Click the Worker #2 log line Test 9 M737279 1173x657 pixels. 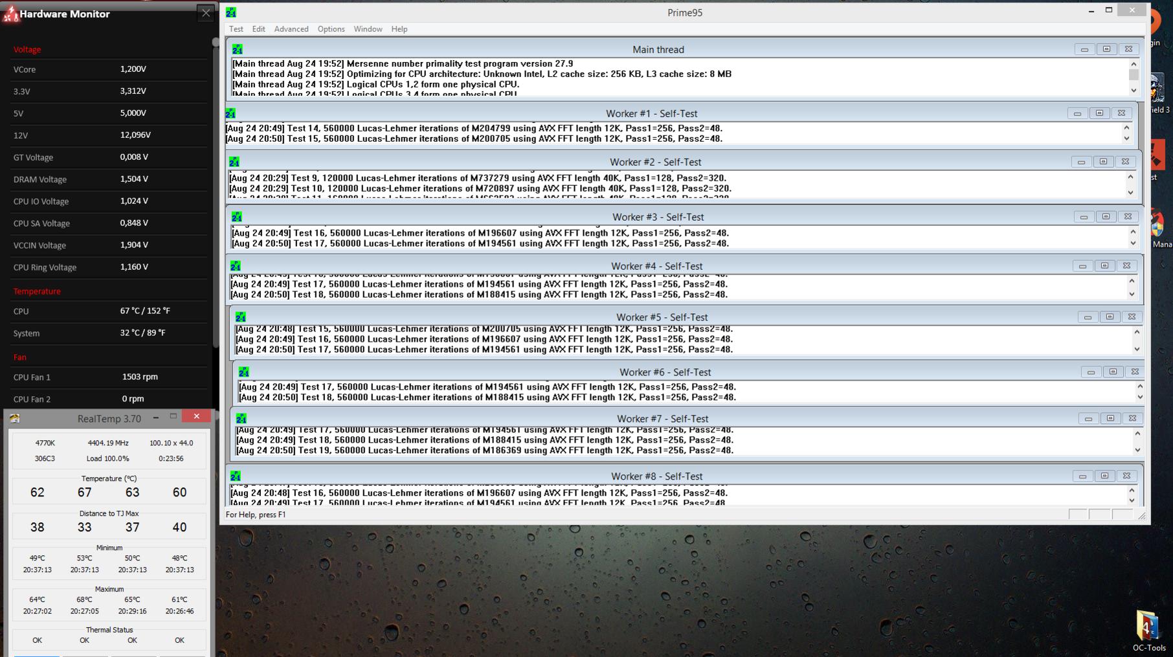[478, 178]
